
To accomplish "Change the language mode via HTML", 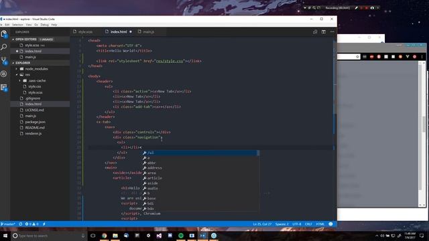I will [320, 224].
